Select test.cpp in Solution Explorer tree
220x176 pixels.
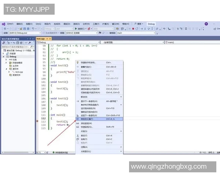[18, 72]
